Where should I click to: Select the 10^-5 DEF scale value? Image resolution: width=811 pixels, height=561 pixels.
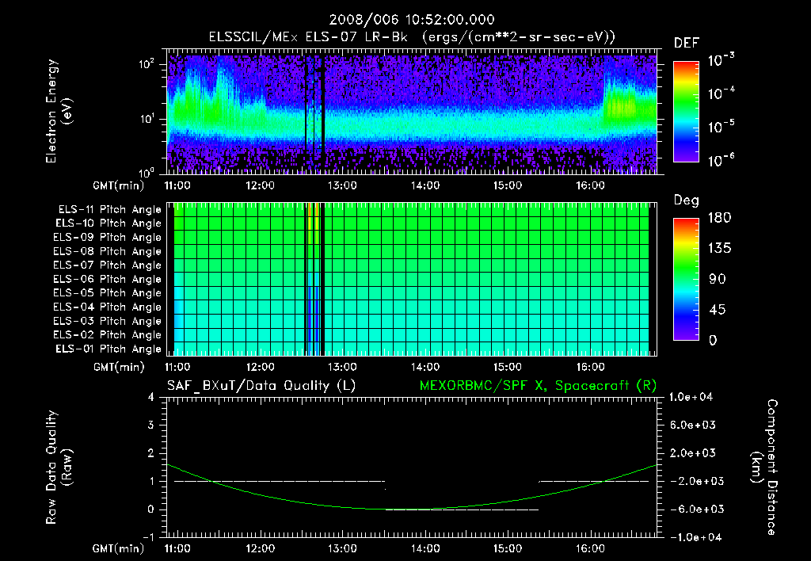721,127
